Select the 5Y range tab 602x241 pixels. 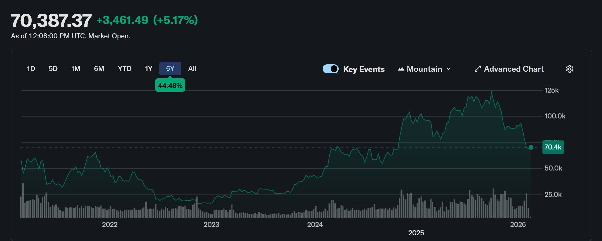click(x=170, y=69)
